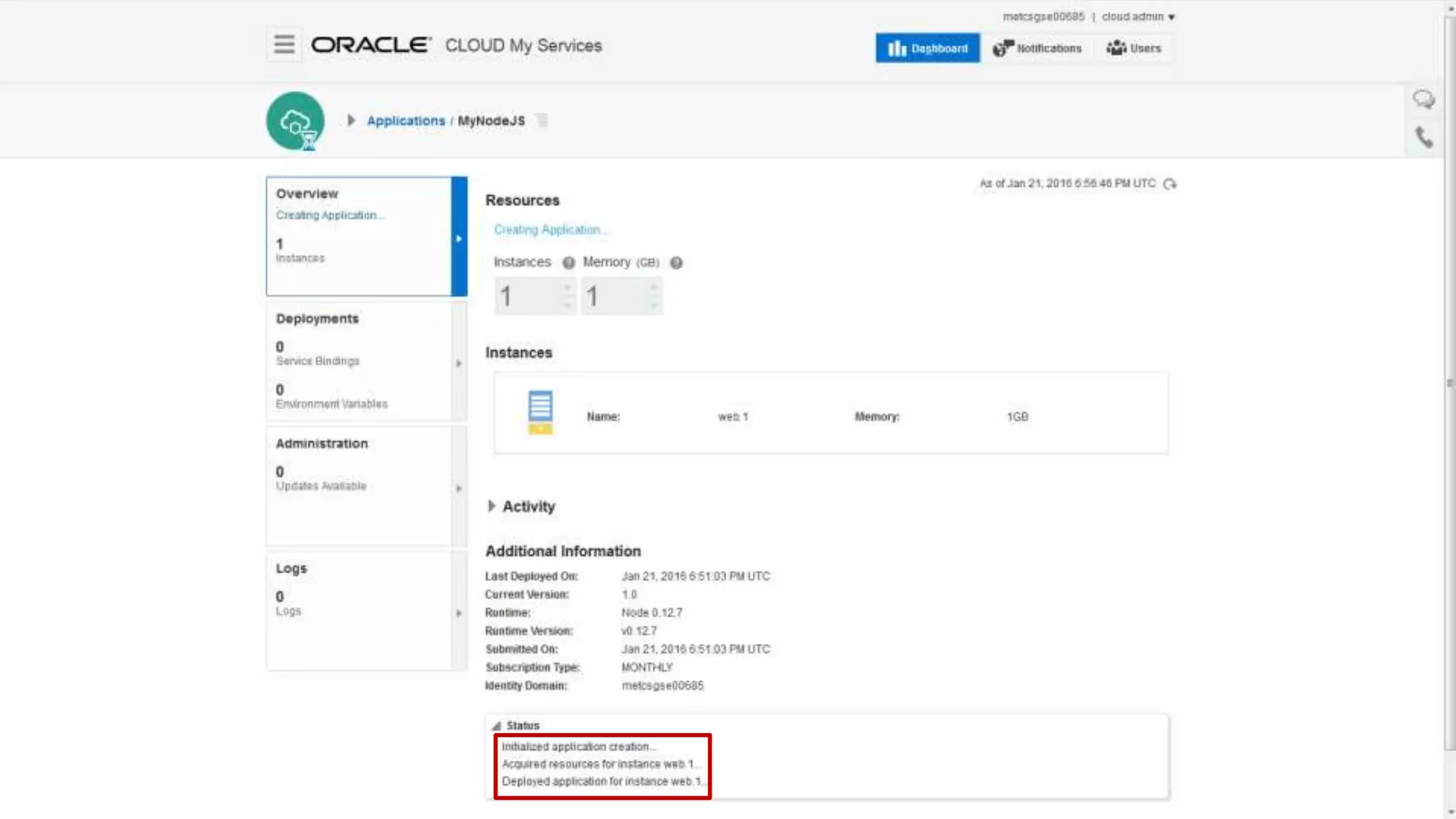Viewport: 1456px width, 819px height.
Task: Increase the Instances count
Action: pos(567,287)
